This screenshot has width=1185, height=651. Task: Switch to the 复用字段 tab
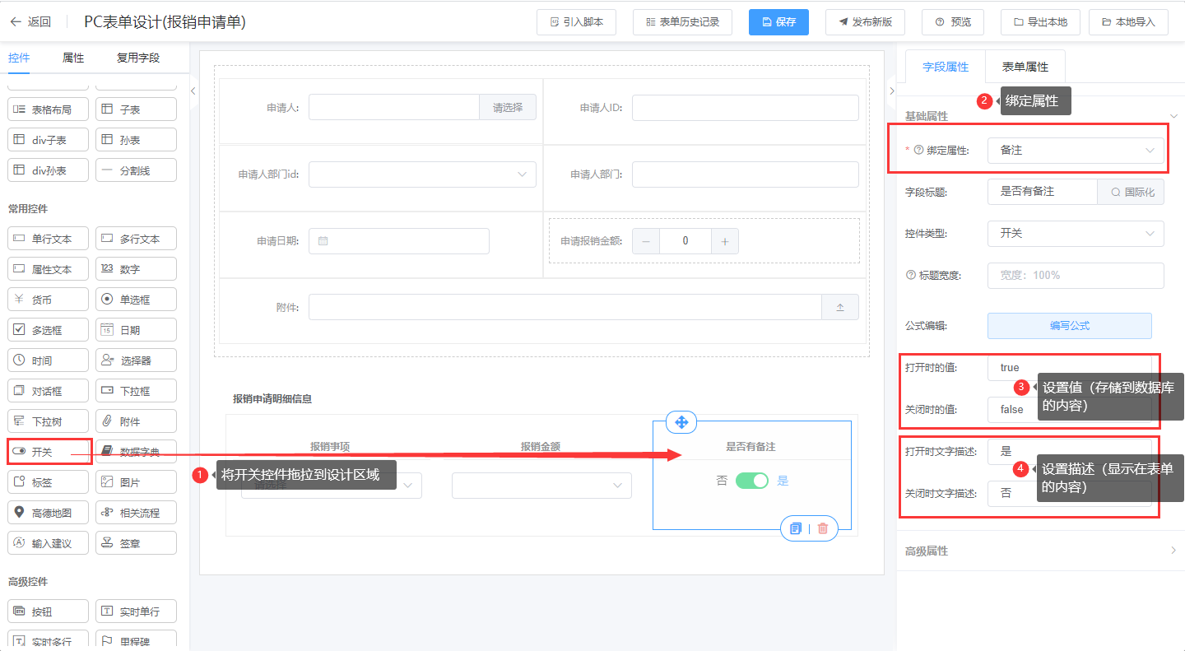pos(138,58)
